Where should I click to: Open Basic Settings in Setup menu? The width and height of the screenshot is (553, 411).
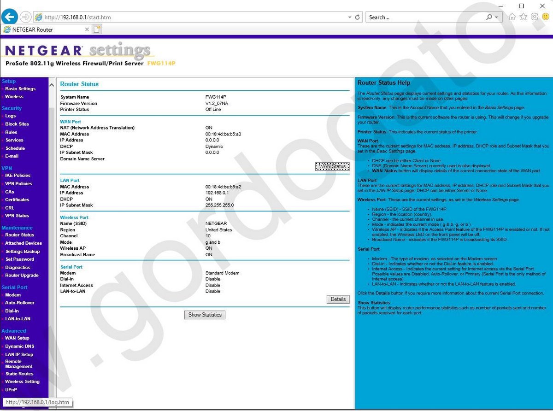tap(20, 89)
